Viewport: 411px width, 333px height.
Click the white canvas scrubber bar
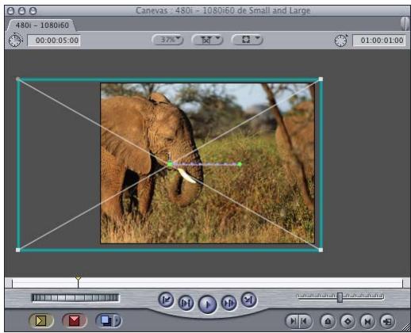pos(208,283)
